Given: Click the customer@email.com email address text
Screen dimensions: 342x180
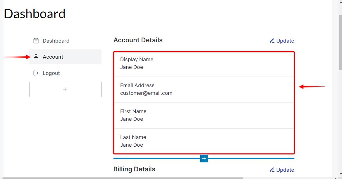Looking at the screenshot, I should 146,93.
